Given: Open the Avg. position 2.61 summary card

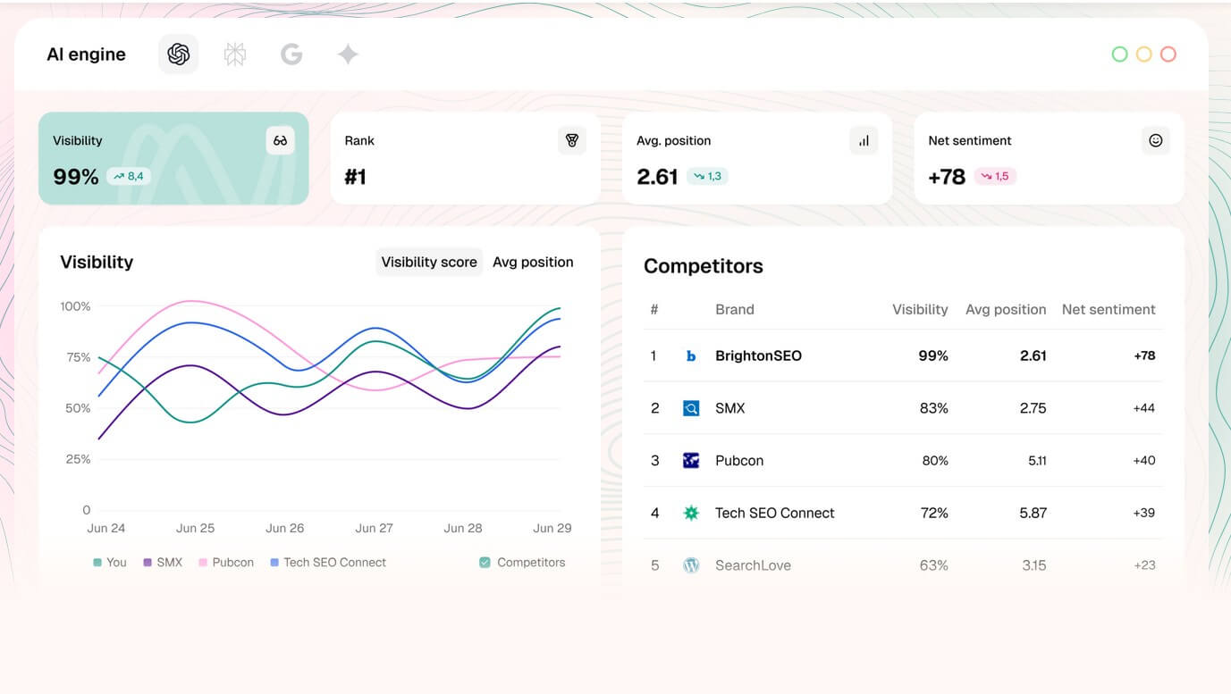Looking at the screenshot, I should (757, 158).
